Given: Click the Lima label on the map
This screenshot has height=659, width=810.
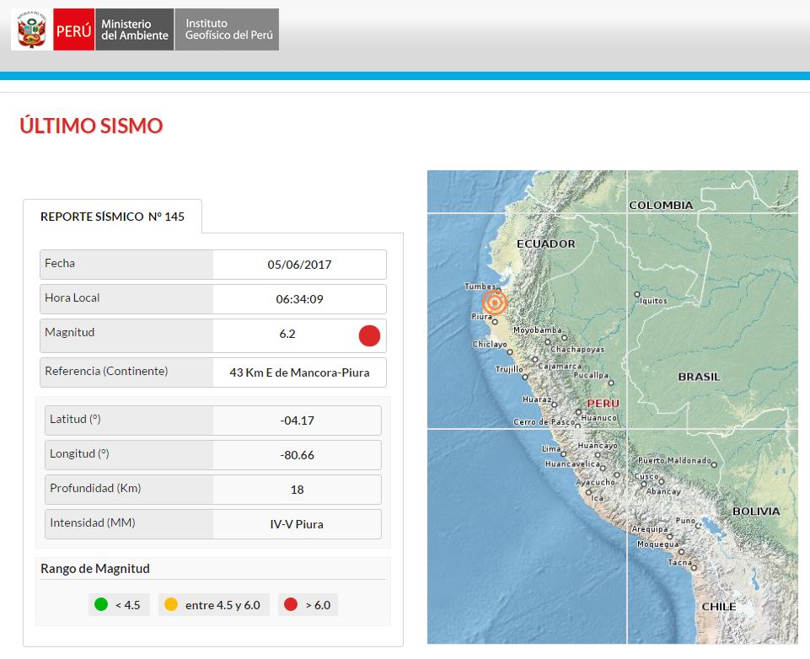Looking at the screenshot, I should click(551, 449).
